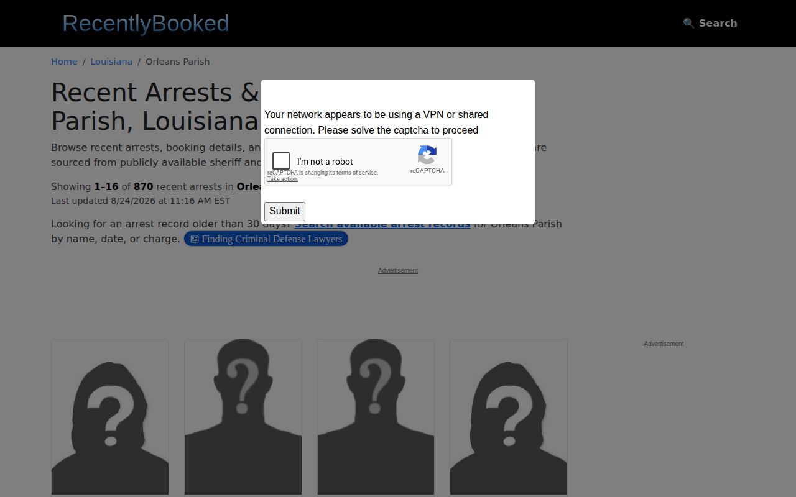This screenshot has width=796, height=497.
Task: Open the RecentlyBooked site logo
Action: [x=146, y=24]
